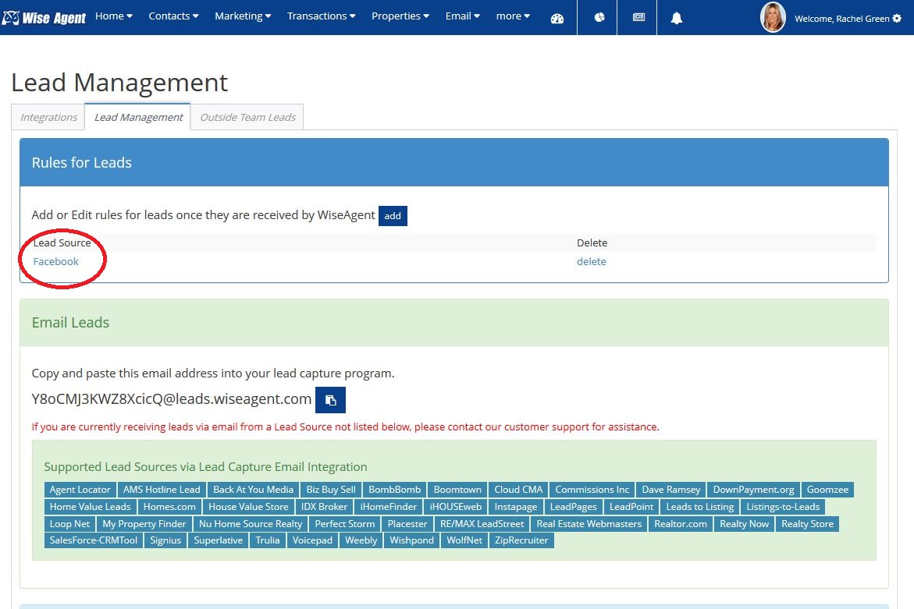The height and width of the screenshot is (609, 914).
Task: Click the IDX Broker tag
Action: (x=323, y=507)
